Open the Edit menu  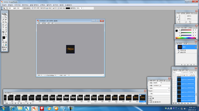(10, 5)
